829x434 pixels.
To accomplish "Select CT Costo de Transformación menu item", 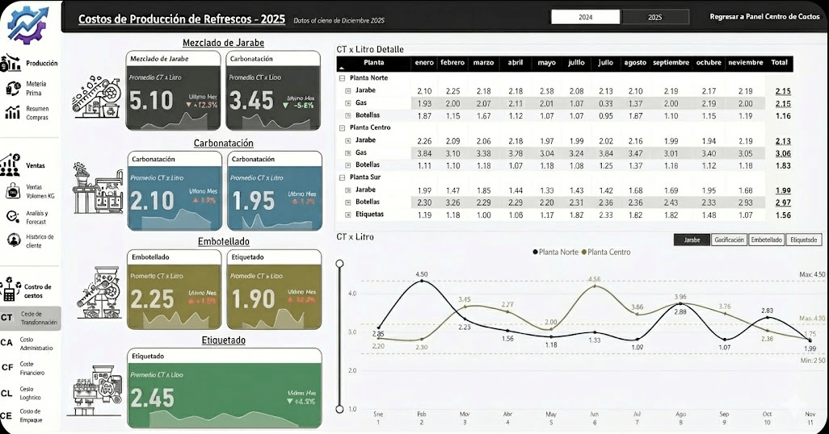I will 30,319.
